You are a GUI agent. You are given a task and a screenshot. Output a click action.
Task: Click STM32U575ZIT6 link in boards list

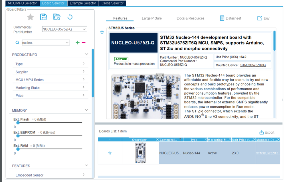point(267,153)
